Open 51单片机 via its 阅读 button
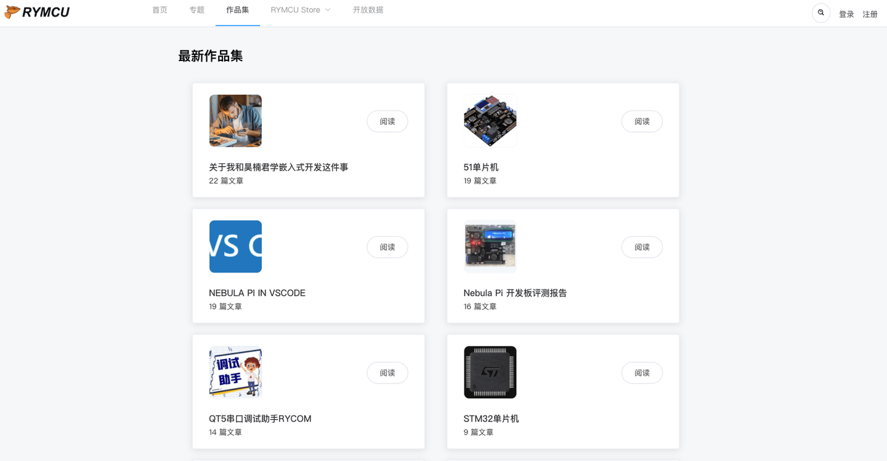 [642, 121]
